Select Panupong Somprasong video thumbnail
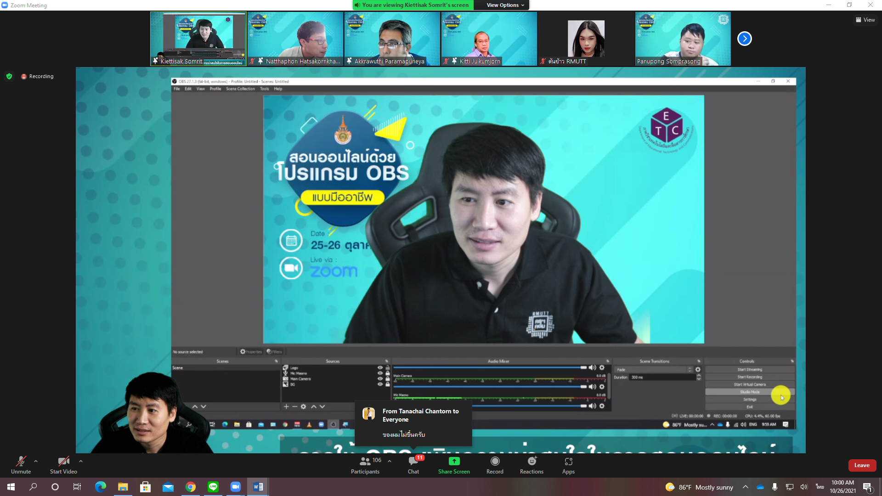Image resolution: width=882 pixels, height=496 pixels. coord(683,39)
